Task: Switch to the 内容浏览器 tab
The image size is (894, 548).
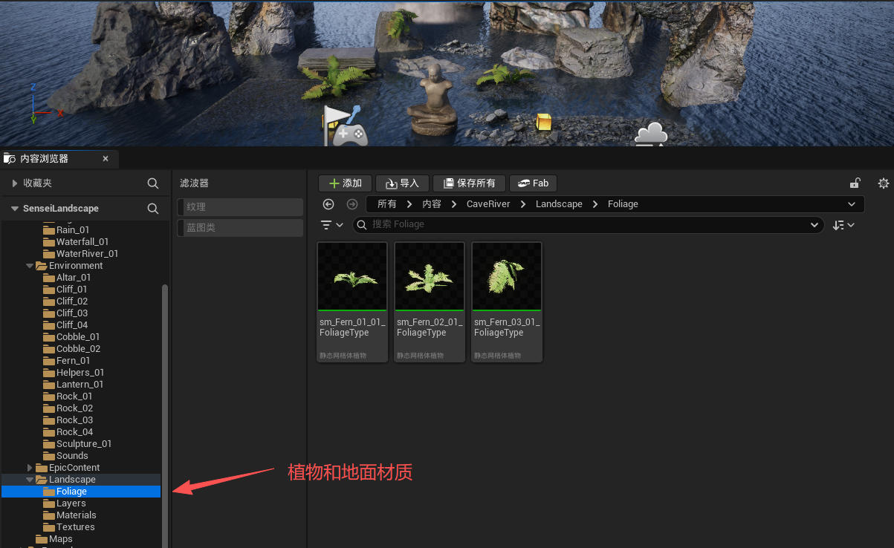Action: tap(44, 159)
